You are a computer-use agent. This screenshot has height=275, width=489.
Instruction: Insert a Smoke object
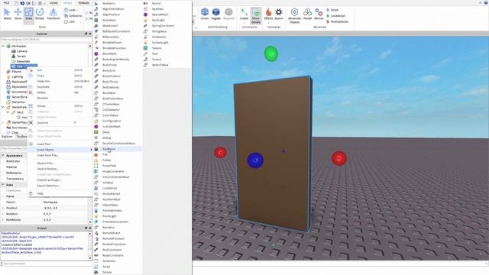[118, 272]
